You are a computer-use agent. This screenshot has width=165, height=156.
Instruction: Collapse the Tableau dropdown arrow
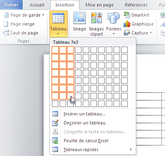[58, 34]
